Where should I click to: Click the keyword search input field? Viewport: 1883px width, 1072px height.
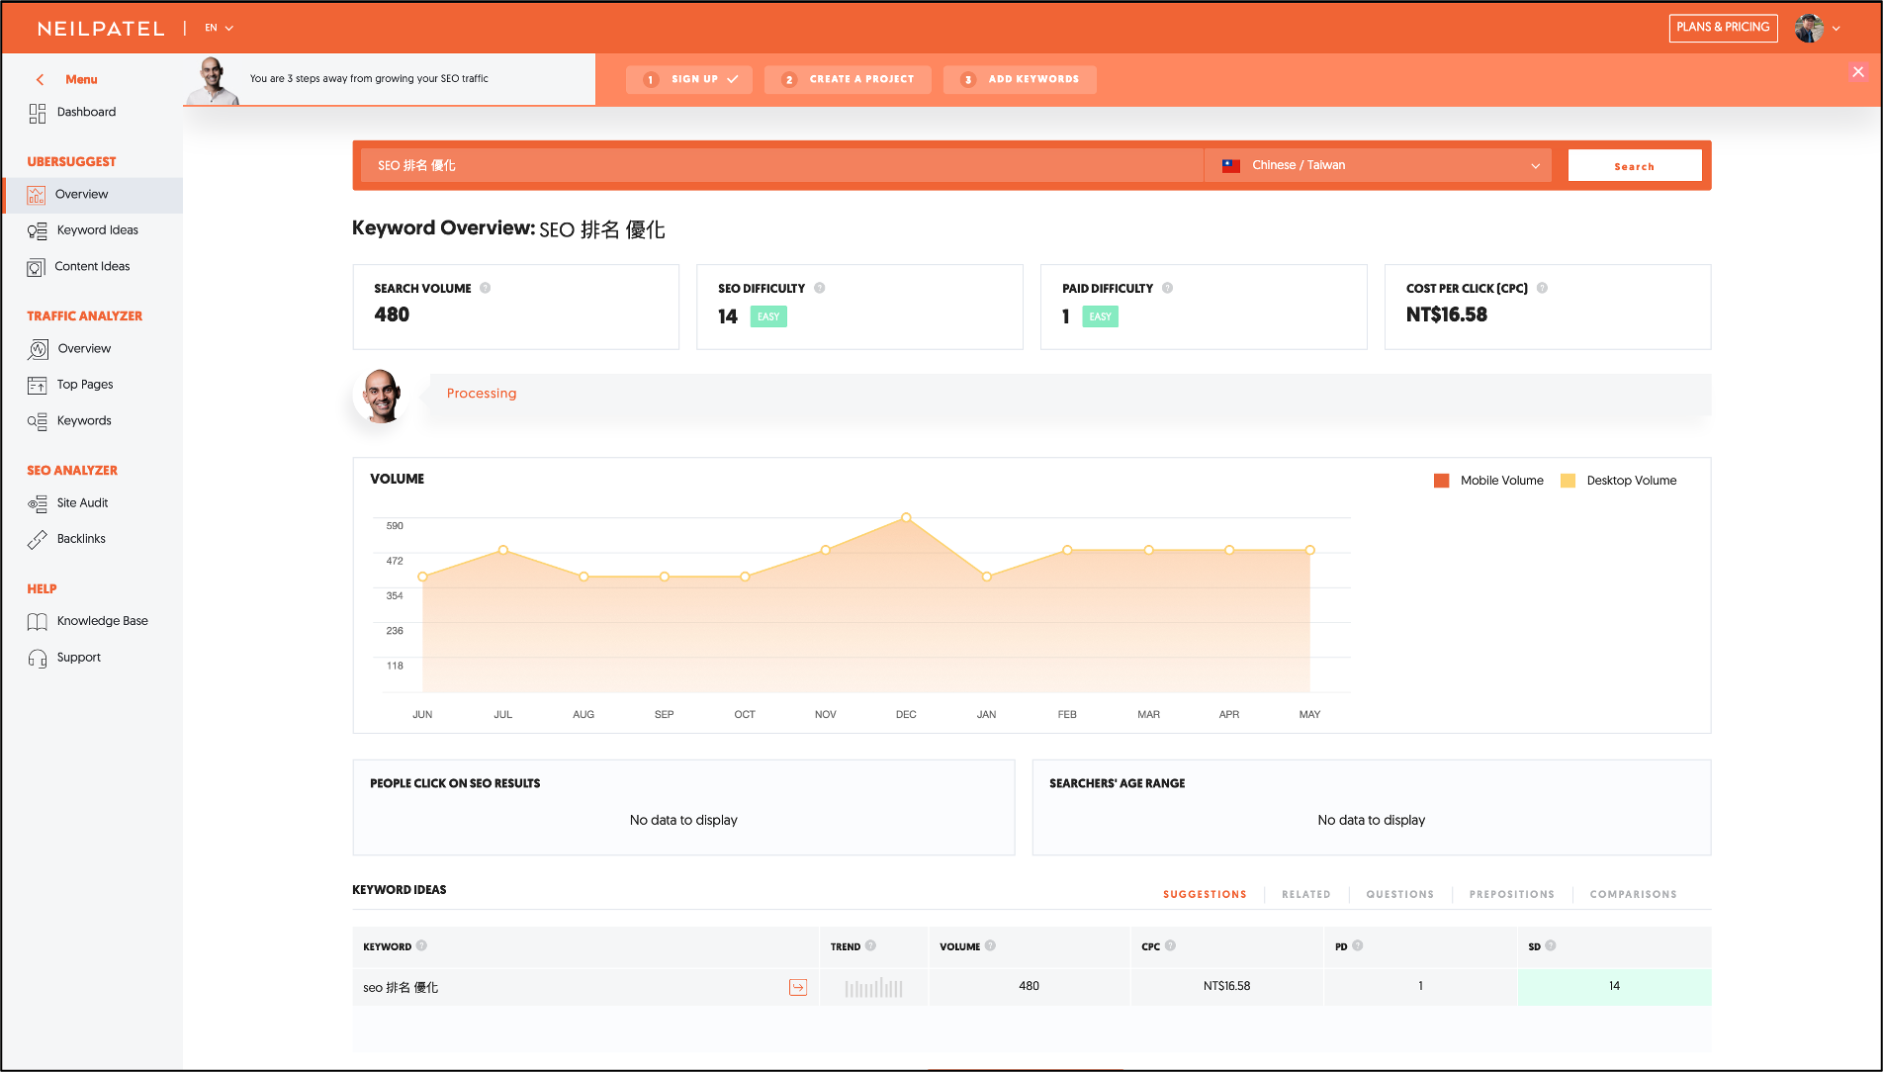coord(781,165)
